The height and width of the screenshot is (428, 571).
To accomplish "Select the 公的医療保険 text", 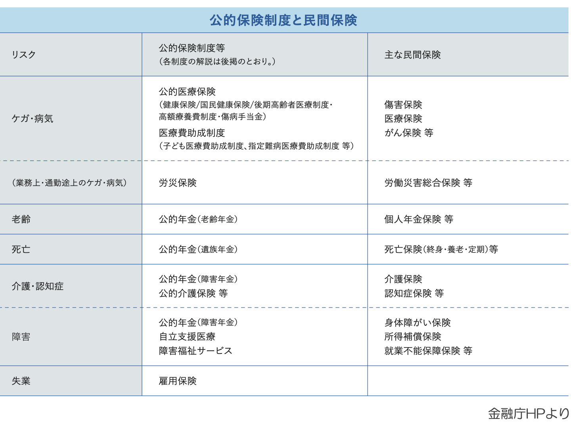I will 187,92.
